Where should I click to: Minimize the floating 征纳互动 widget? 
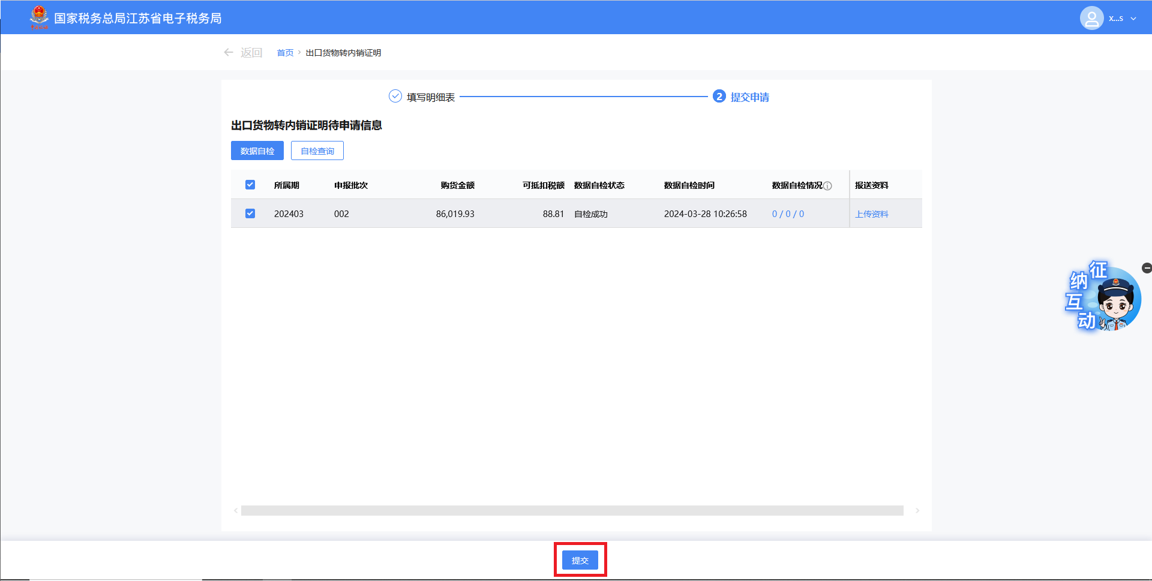(x=1147, y=268)
